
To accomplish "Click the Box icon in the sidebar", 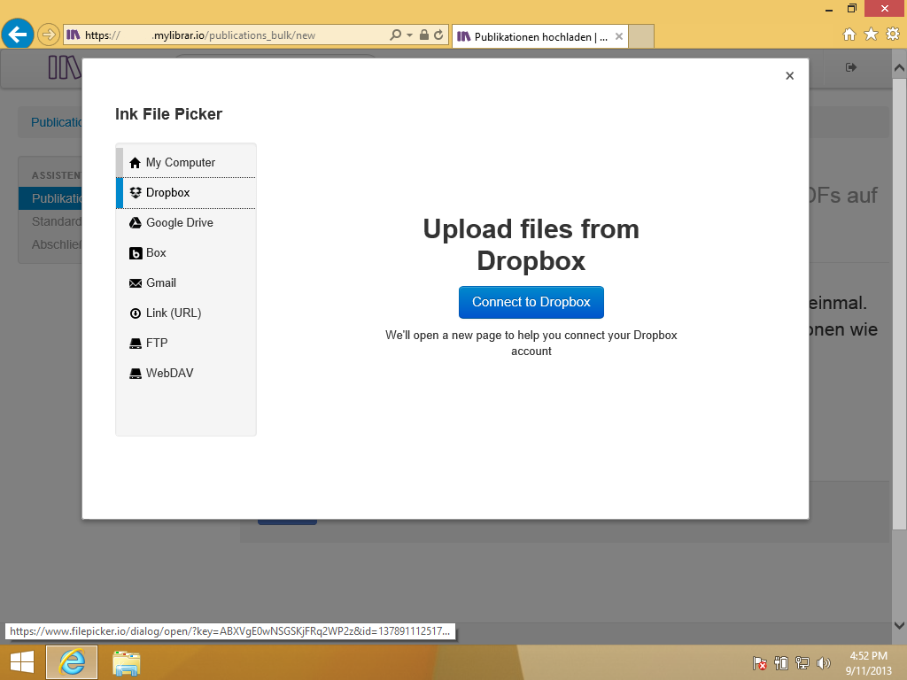I will (136, 253).
